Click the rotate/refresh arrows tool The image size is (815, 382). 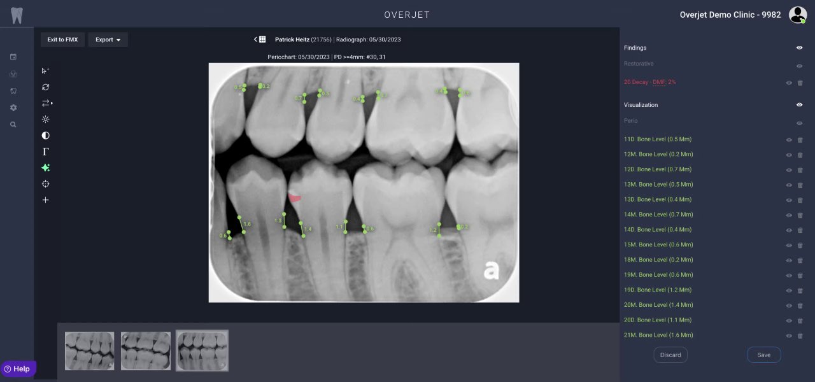point(45,87)
